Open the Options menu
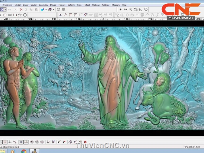The height and width of the screenshot is (153, 204). tap(96, 5)
